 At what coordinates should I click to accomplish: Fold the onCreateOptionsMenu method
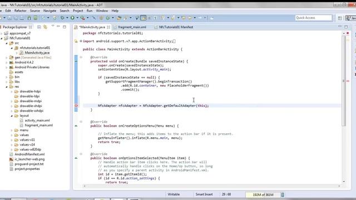(81, 122)
